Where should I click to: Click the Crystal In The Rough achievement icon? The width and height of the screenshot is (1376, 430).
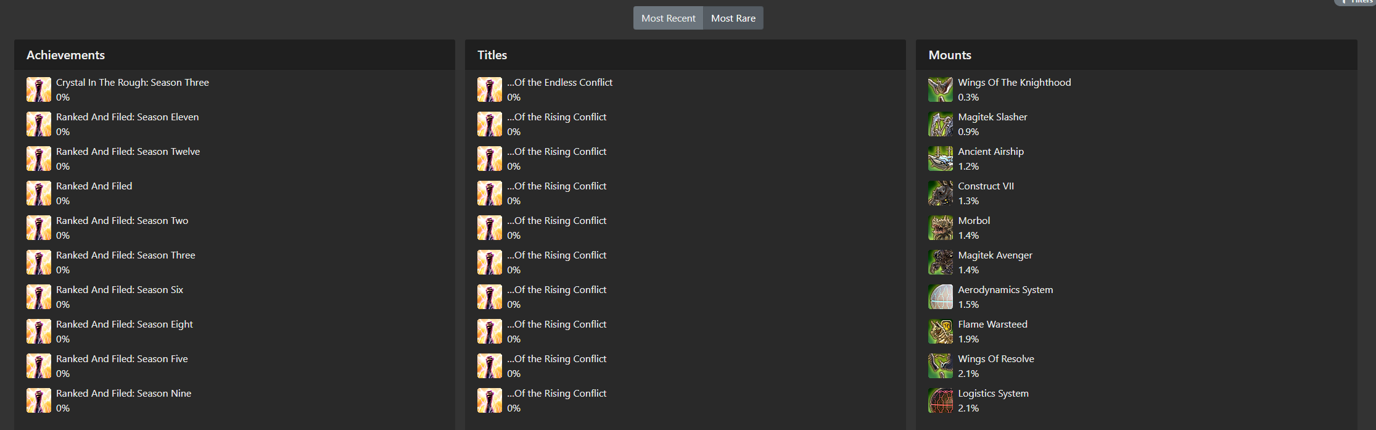(x=39, y=89)
